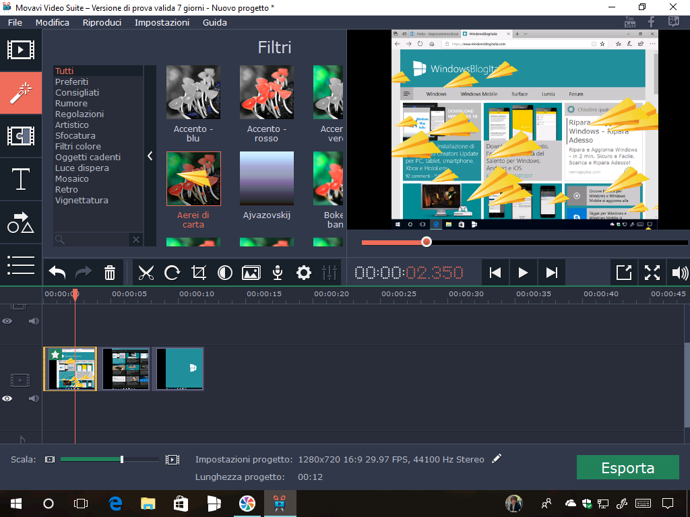Open the Titles tab with the T icon

point(21,179)
